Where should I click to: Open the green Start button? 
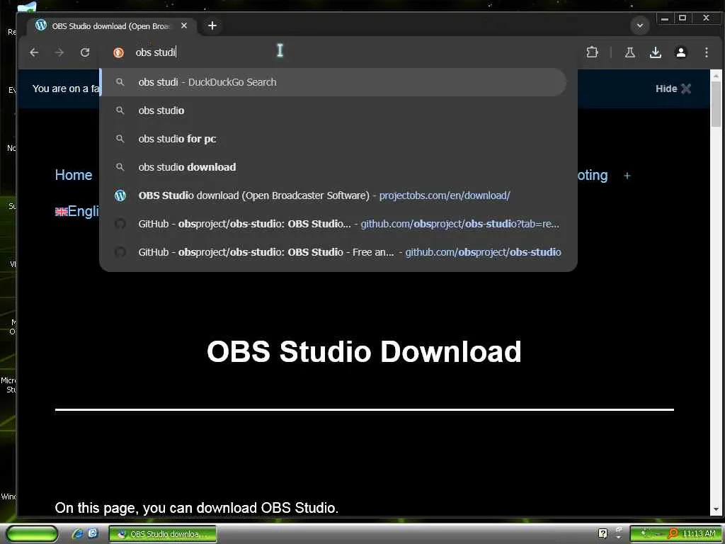point(31,534)
